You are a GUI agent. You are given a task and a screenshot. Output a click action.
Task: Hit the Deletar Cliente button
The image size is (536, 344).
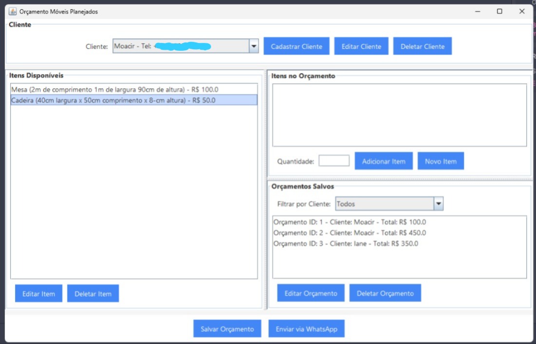click(x=422, y=46)
